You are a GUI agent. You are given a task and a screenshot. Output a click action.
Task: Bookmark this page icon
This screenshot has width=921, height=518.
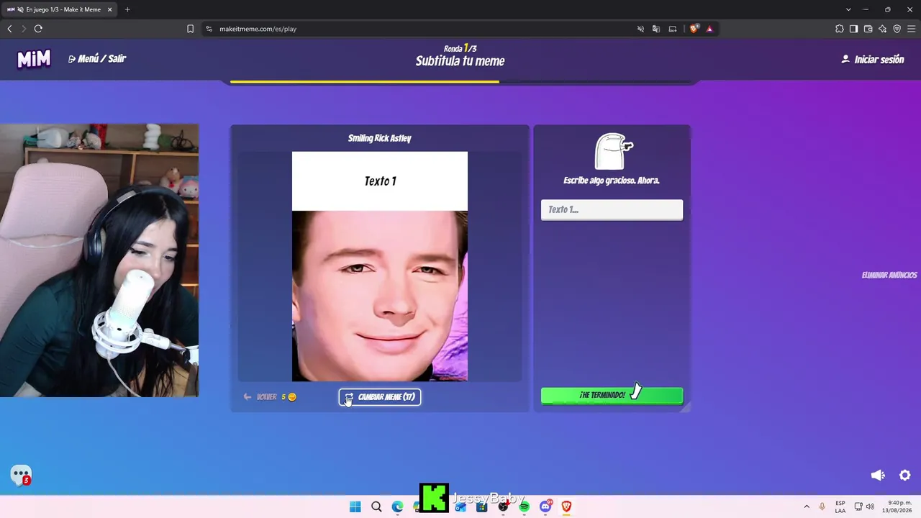click(x=190, y=29)
